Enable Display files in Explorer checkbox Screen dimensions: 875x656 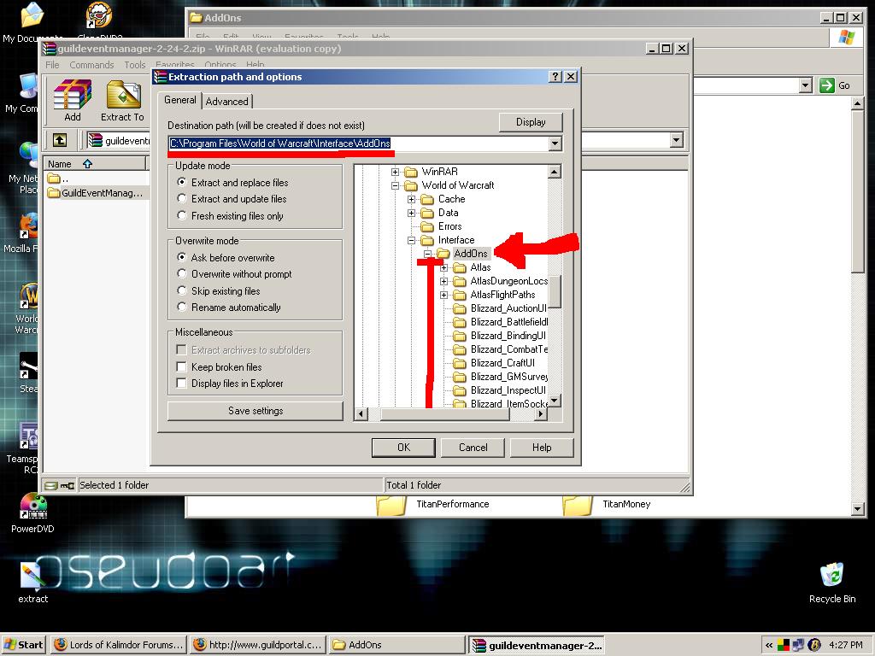point(181,384)
